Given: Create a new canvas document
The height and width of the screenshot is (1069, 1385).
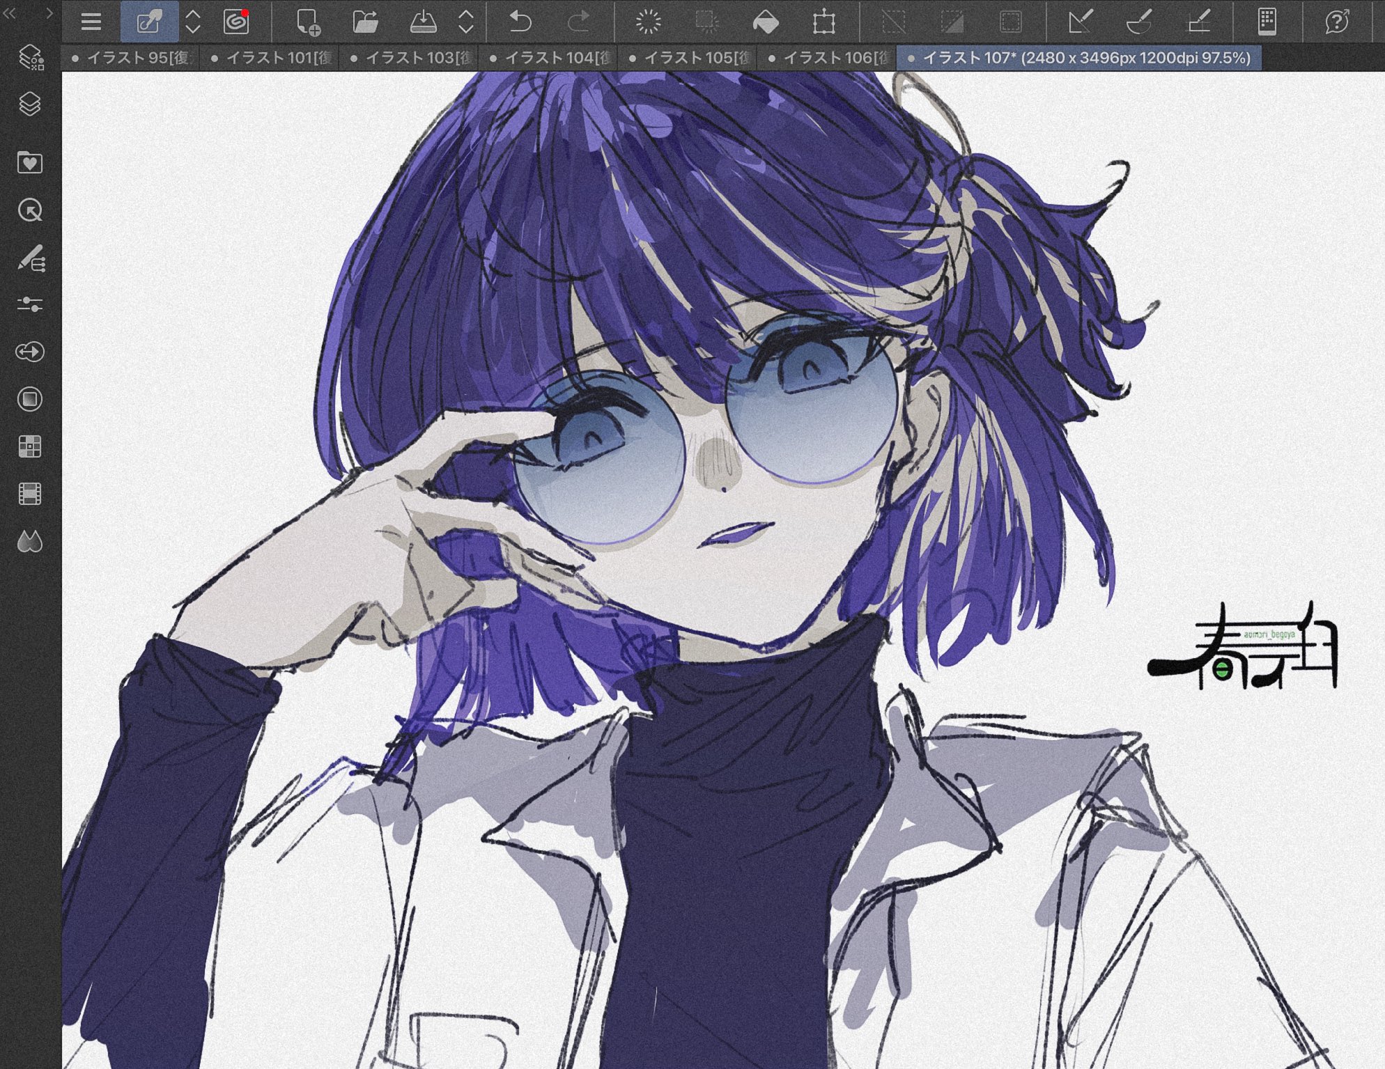Looking at the screenshot, I should pos(307,22).
